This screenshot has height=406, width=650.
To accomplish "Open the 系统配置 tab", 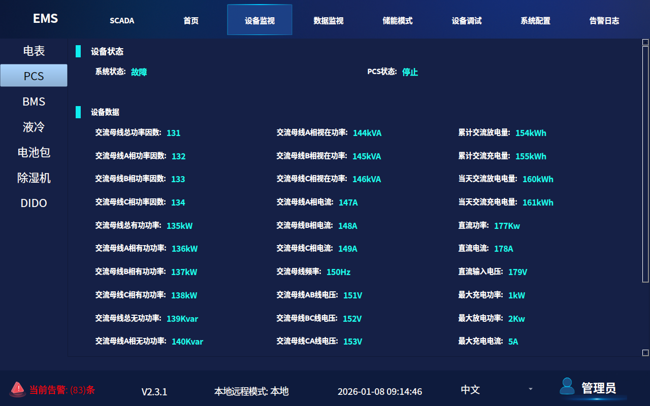I will pos(535,21).
